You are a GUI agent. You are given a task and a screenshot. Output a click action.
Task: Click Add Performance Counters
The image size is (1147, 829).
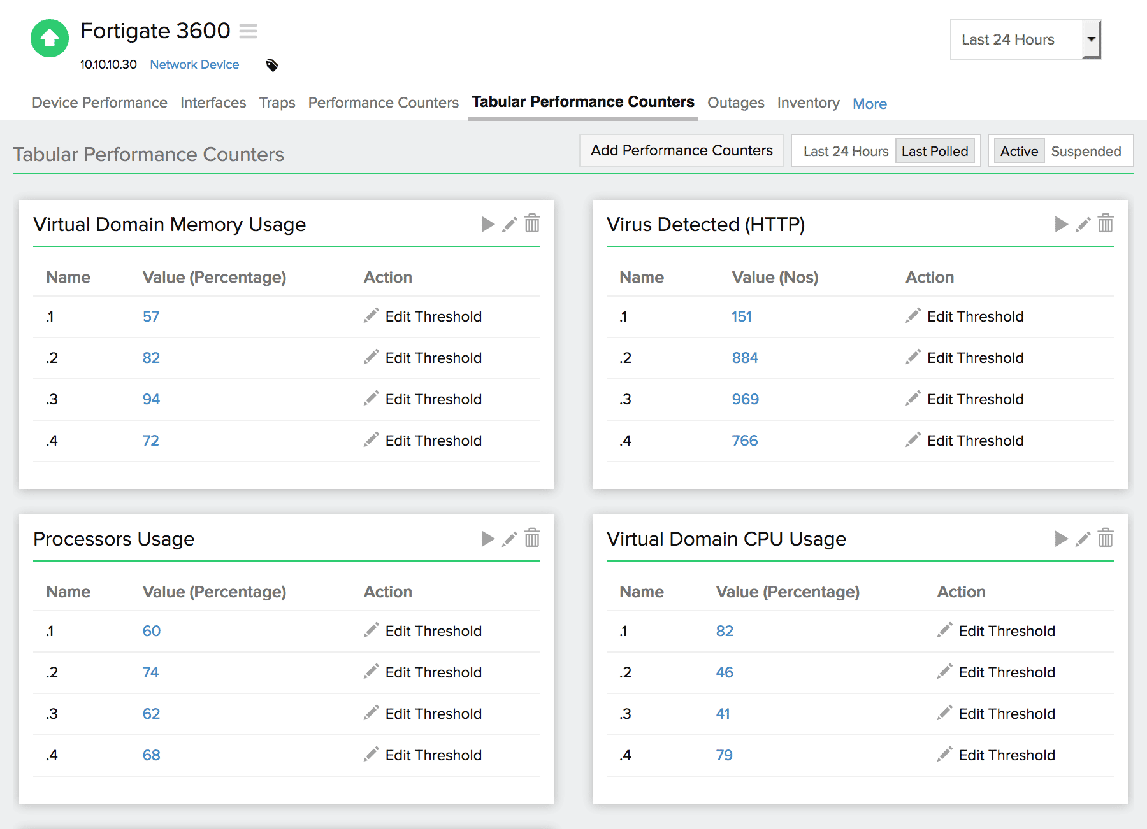pos(681,150)
